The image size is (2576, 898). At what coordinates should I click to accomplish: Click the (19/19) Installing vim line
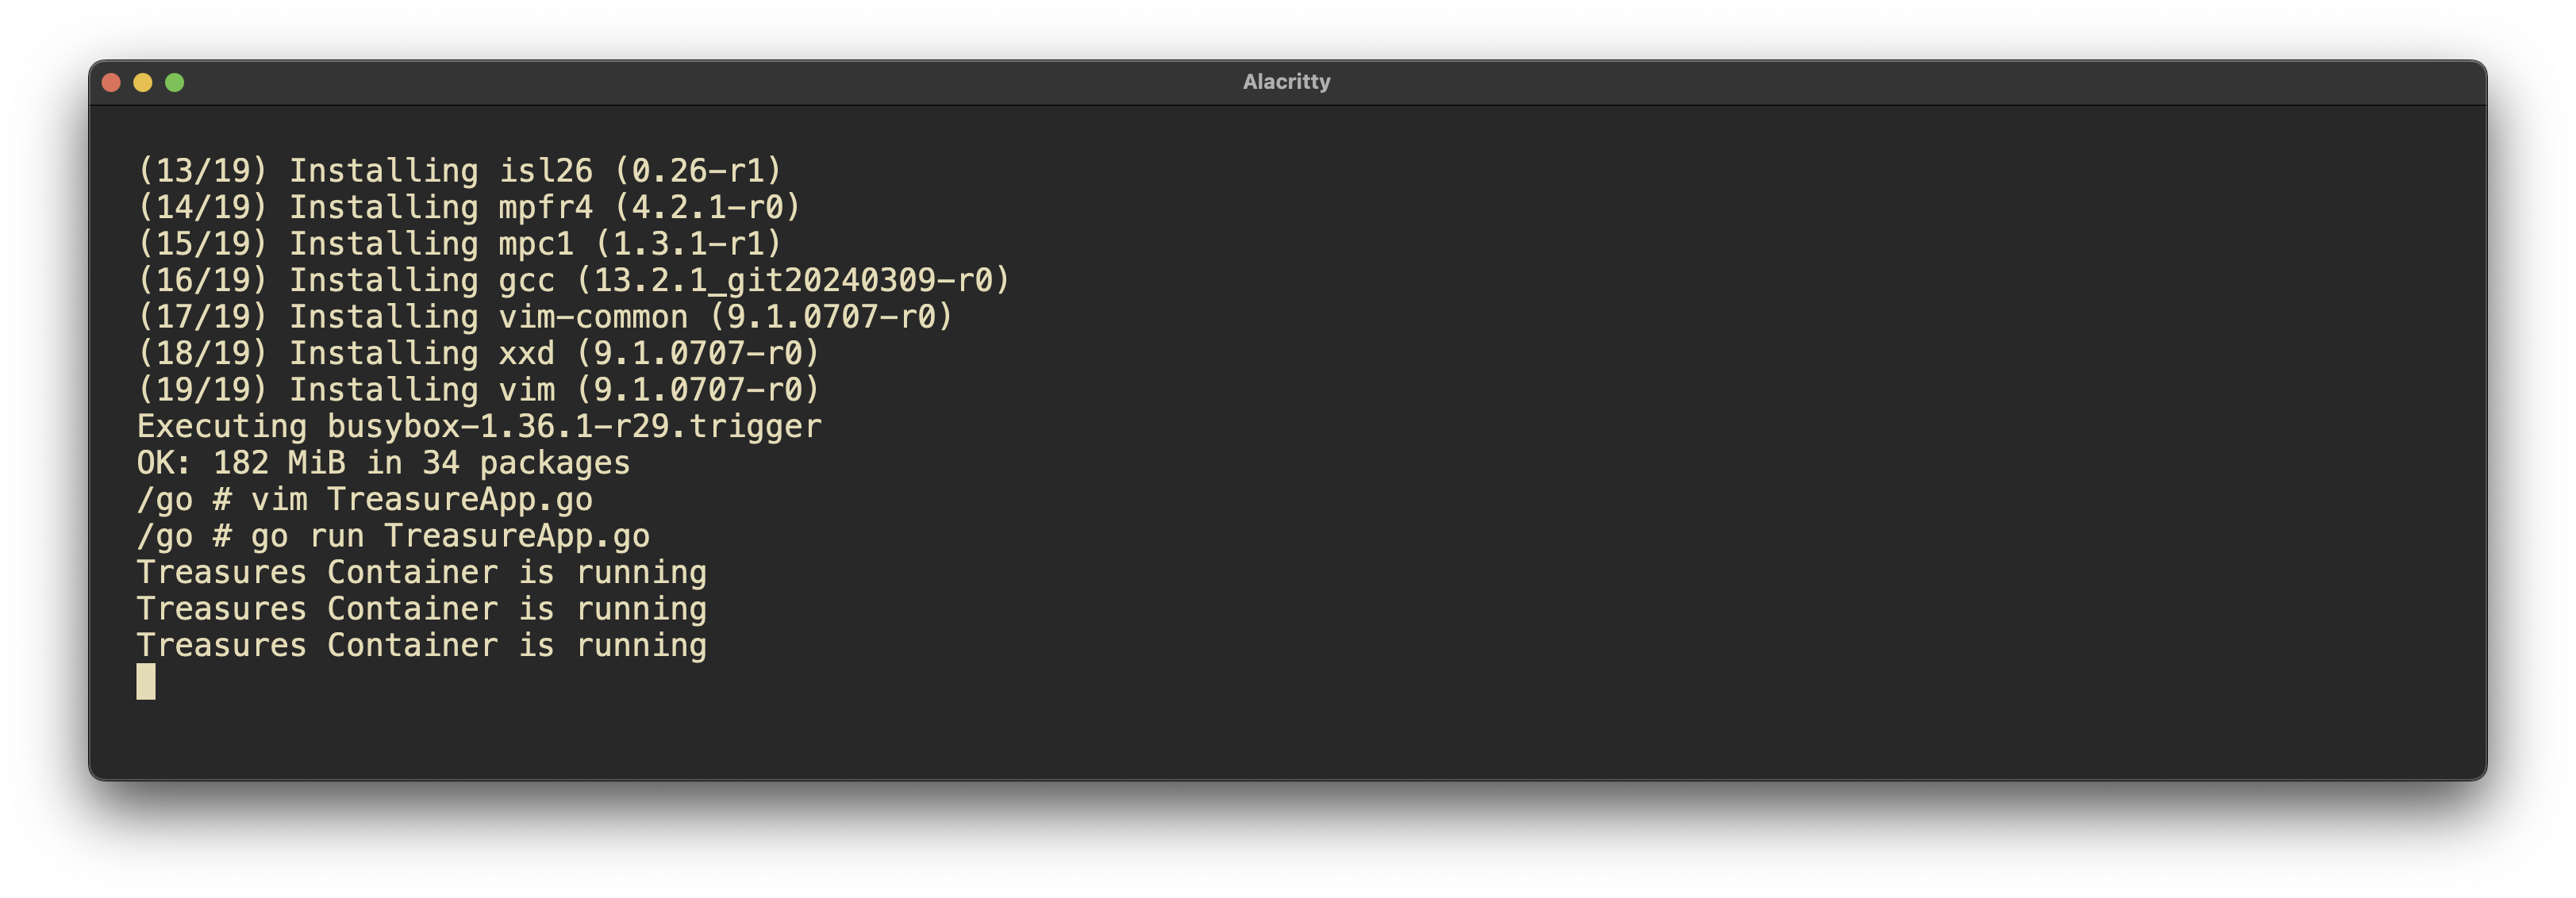[x=478, y=390]
